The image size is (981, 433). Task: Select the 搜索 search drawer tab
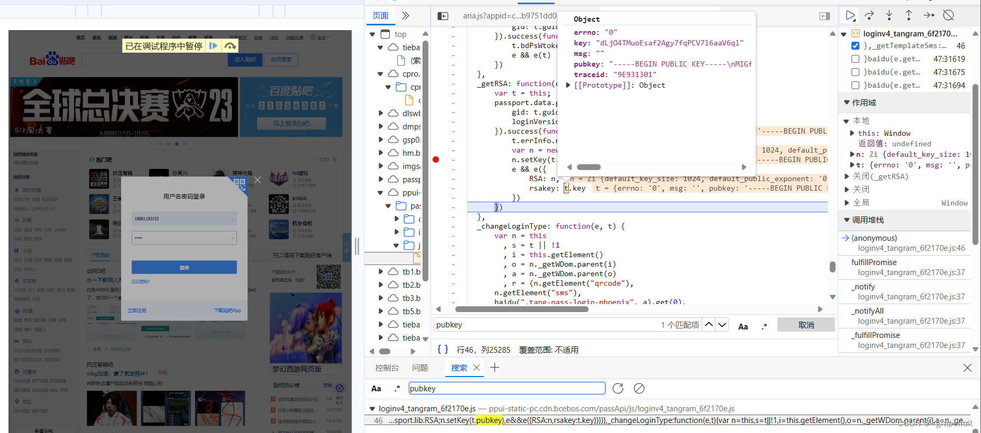(459, 368)
